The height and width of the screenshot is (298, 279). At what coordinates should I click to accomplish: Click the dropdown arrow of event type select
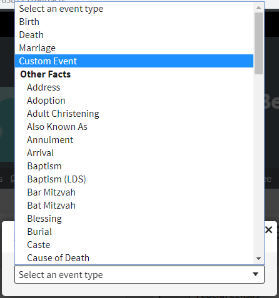(x=255, y=274)
